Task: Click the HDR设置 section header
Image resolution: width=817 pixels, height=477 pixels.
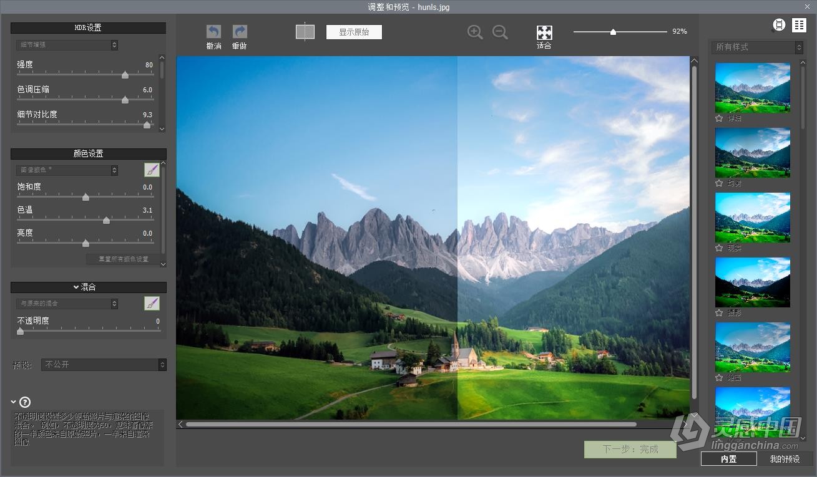Action: [88, 28]
